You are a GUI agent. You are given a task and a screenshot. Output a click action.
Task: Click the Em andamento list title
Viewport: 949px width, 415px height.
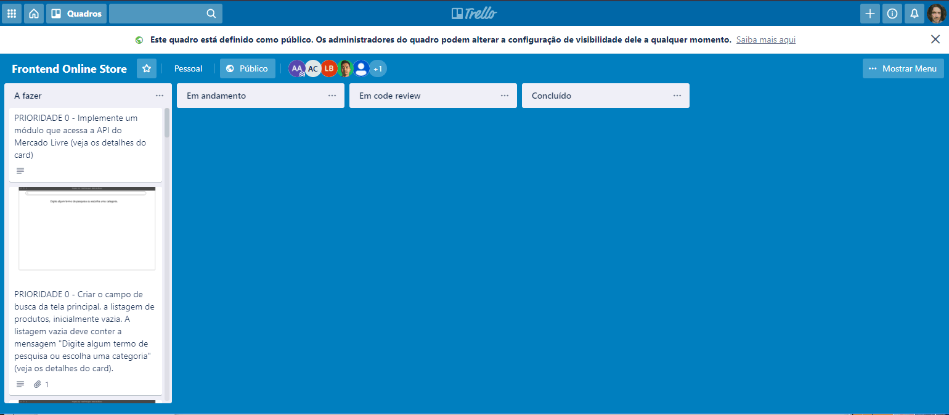coord(216,96)
